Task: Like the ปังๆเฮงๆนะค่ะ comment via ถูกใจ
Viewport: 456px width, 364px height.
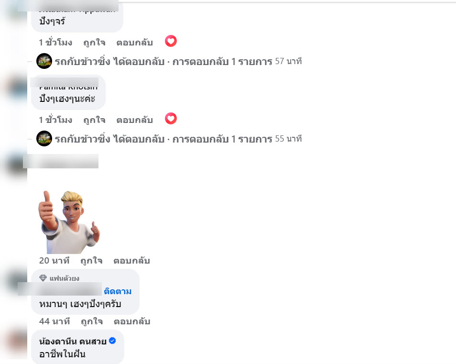Action: pyautogui.click(x=94, y=120)
